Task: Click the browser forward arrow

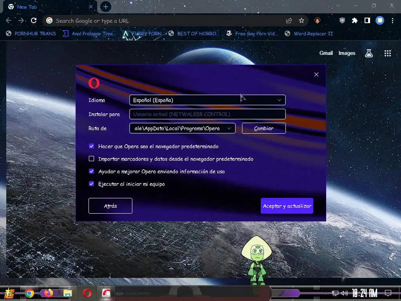Action: click(x=21, y=21)
